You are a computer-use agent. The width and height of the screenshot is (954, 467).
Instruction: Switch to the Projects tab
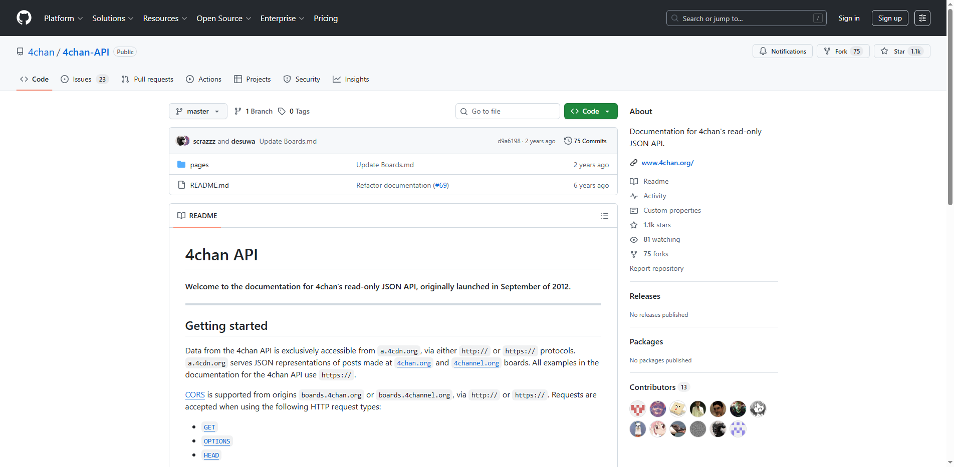(x=252, y=79)
